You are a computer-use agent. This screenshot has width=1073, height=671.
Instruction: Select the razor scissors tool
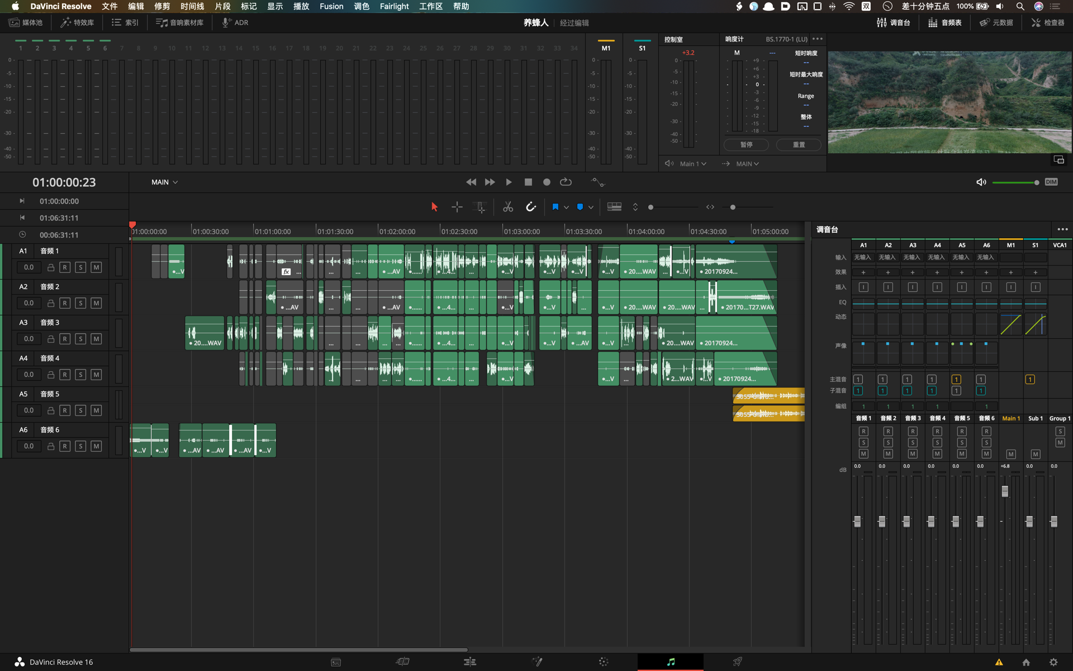(x=507, y=207)
